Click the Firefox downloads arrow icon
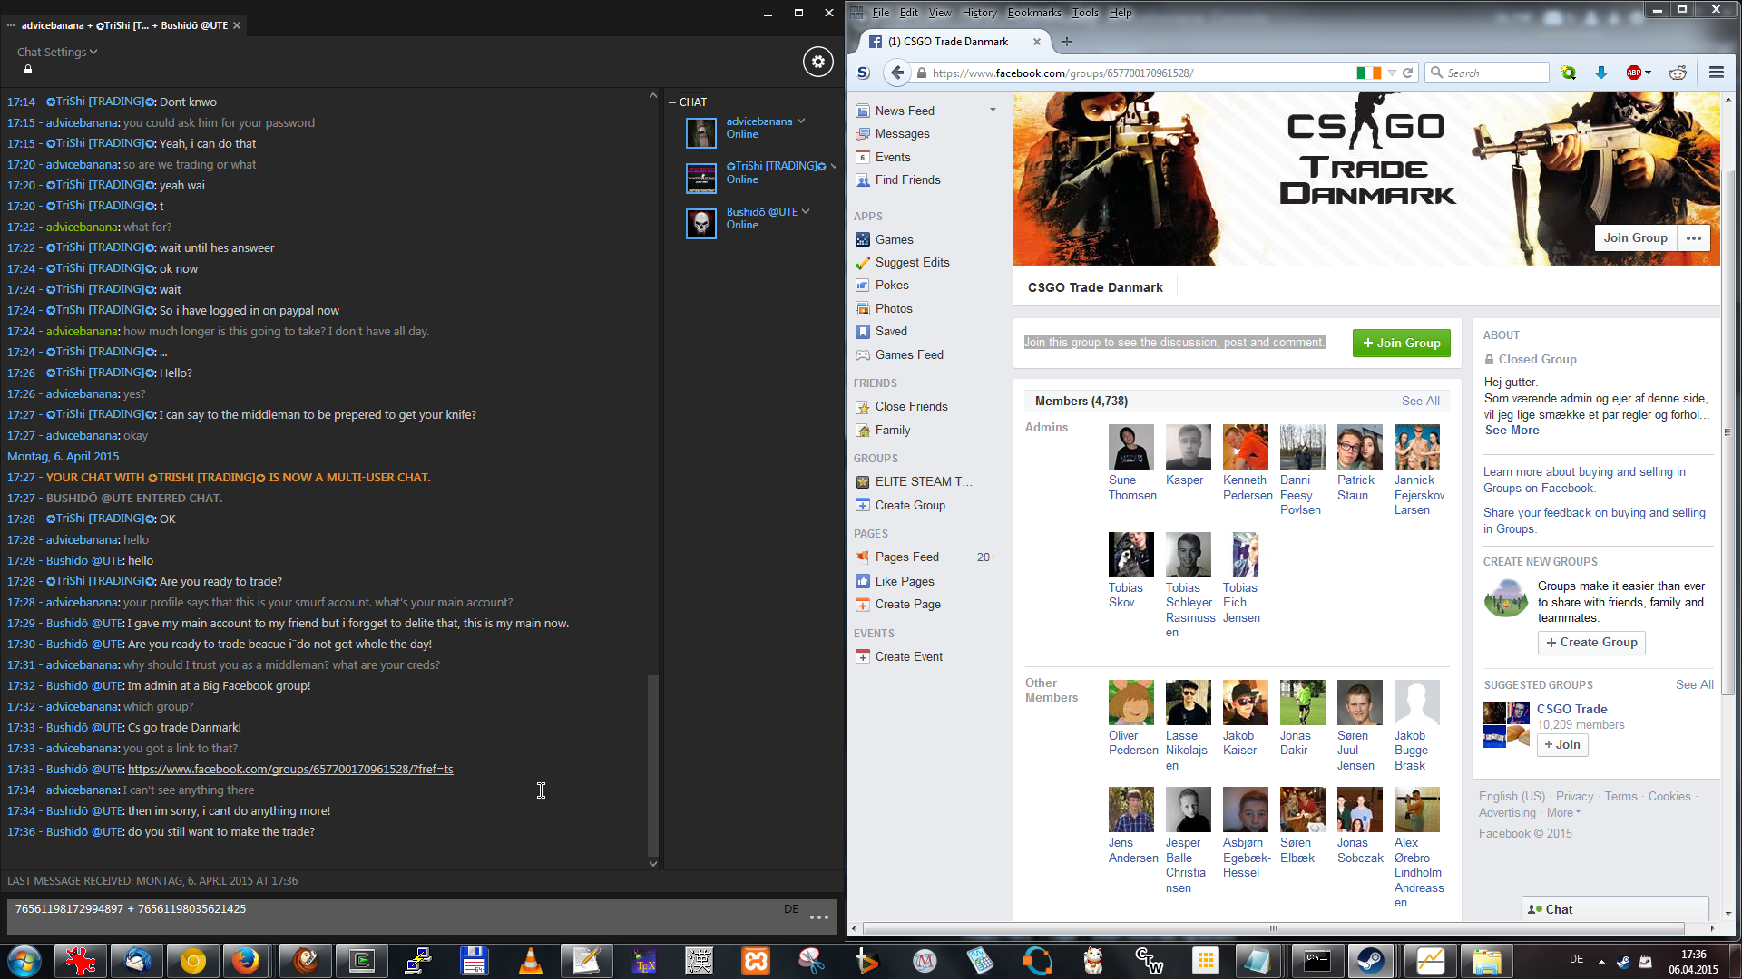Screen dimensions: 1742x979 [x=1600, y=73]
